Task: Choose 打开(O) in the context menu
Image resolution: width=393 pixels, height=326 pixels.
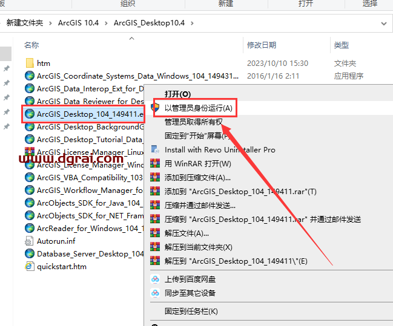Action: (177, 94)
